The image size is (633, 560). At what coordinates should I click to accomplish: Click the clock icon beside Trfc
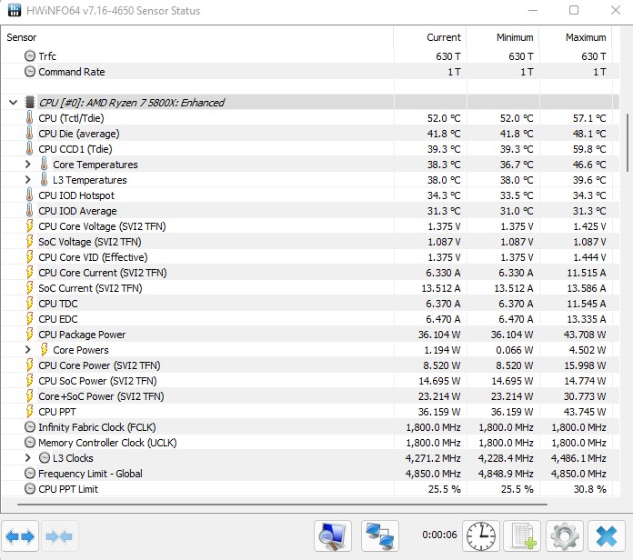pyautogui.click(x=30, y=55)
